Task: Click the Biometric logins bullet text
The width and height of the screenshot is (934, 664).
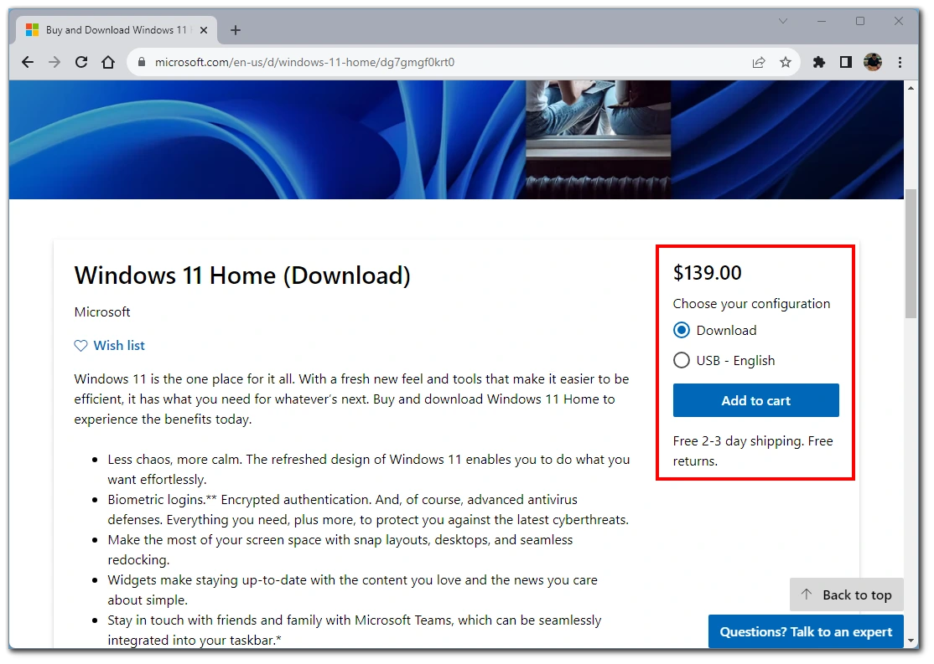Action: coord(368,510)
